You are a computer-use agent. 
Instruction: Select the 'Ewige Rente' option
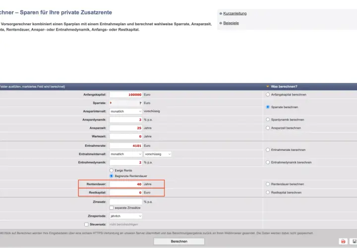(112, 170)
